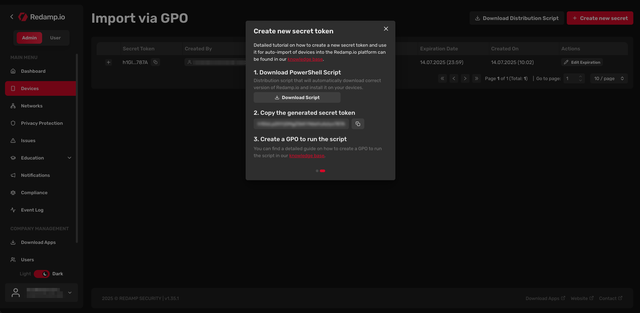Click the back arrow beside Redamp.io logo

point(12,17)
